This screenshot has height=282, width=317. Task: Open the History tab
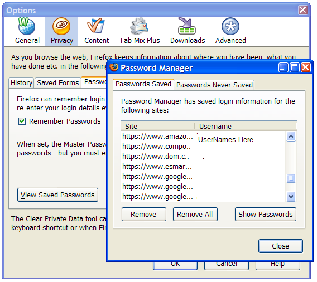21,83
